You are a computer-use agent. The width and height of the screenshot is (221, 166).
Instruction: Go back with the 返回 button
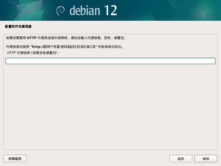[181, 159]
